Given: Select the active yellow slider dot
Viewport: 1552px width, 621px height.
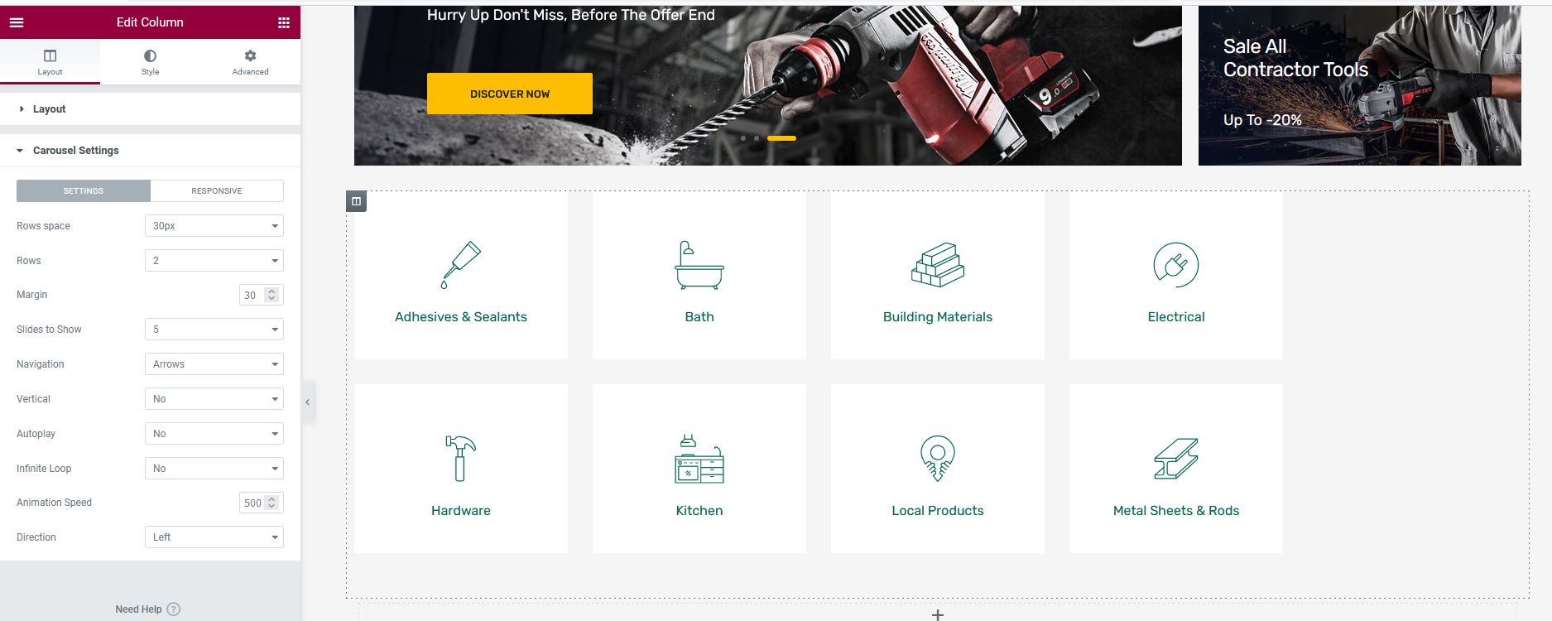Looking at the screenshot, I should (x=781, y=138).
